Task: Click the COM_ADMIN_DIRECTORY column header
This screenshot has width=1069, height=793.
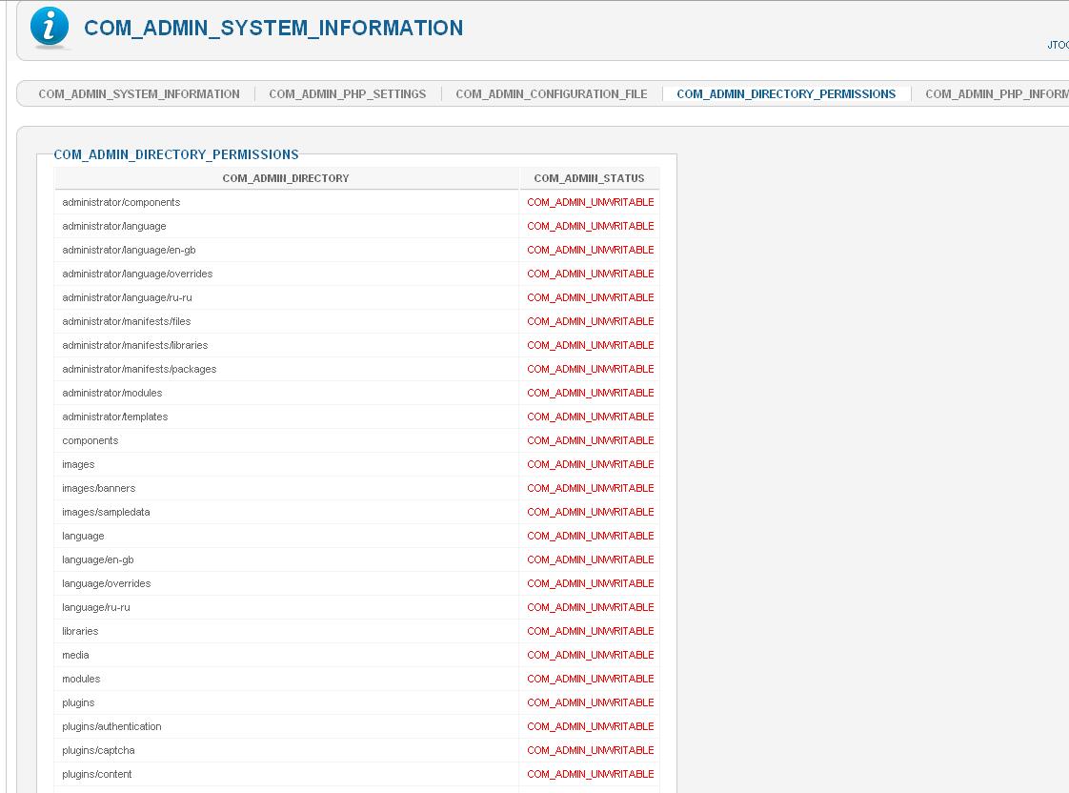Action: click(286, 178)
